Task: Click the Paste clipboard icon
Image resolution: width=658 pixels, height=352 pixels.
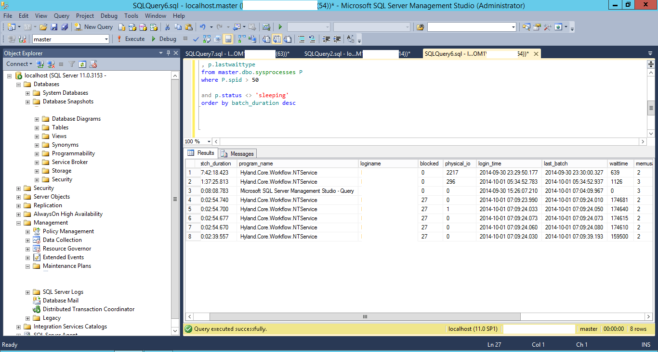Action: click(188, 27)
